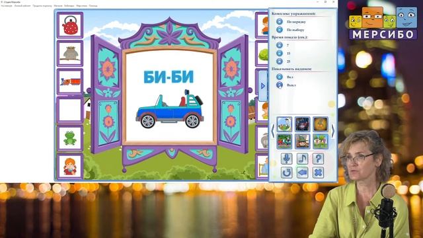Select the gray owl card
This screenshot has height=238, width=423.
click(70, 54)
